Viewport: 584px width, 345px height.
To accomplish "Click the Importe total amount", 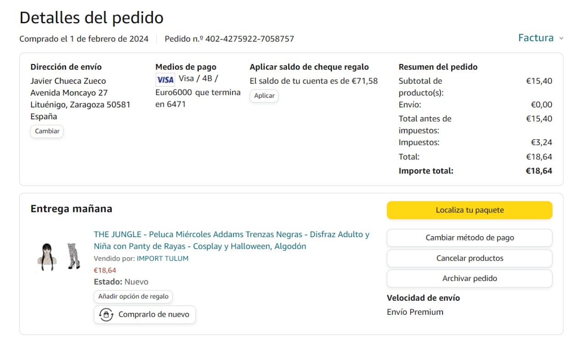I will tap(539, 171).
